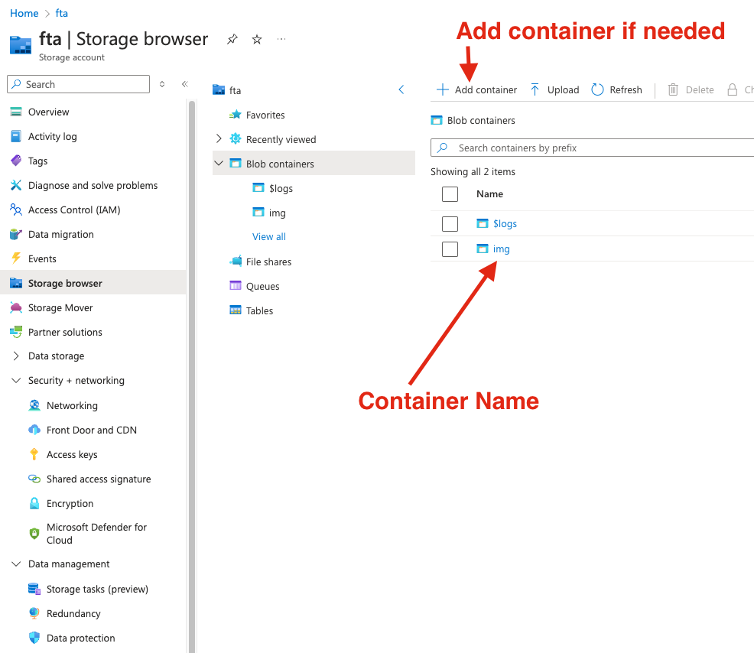Click the Storage Mover icon
The height and width of the screenshot is (653, 754).
pyautogui.click(x=16, y=307)
